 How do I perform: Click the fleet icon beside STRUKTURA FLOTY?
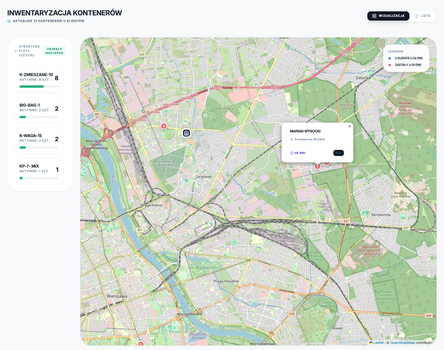16,51
